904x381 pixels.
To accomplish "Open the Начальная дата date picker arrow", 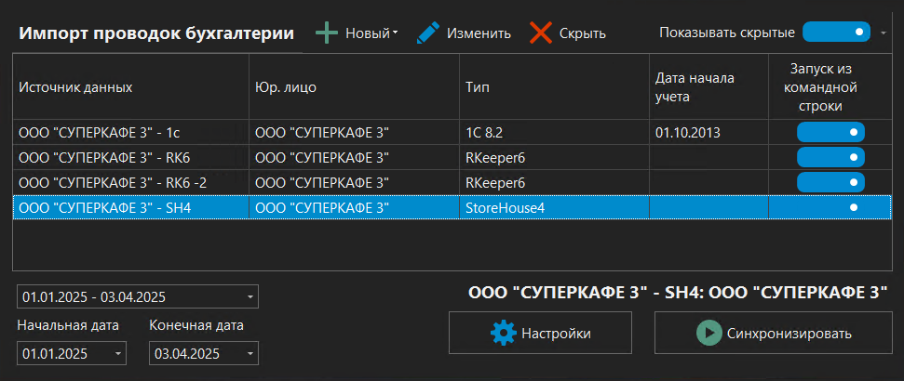I will (x=118, y=354).
